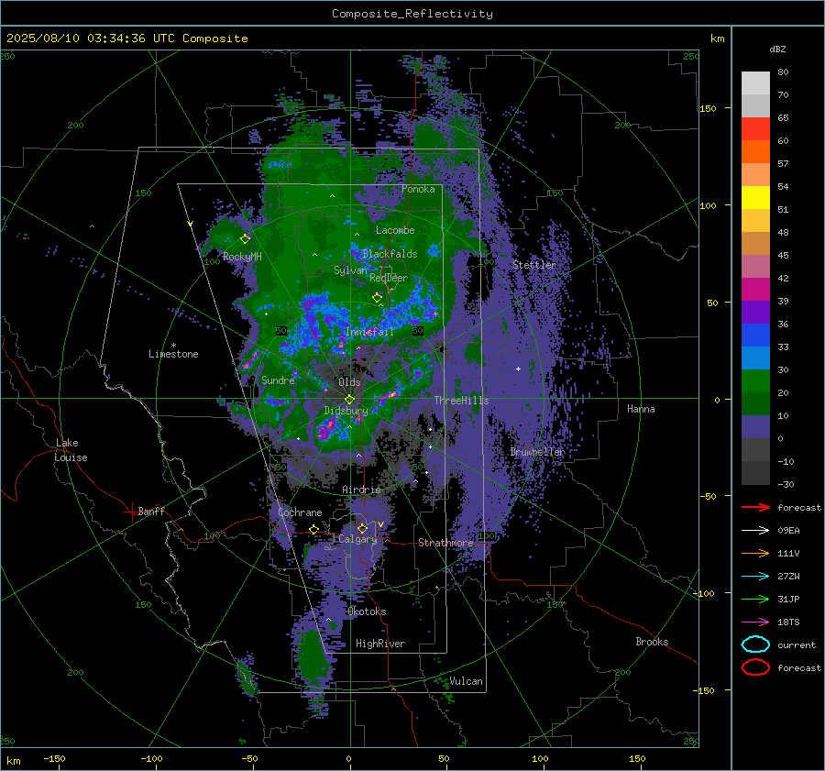Click the Blackfalds city label
825x771 pixels.
coord(390,254)
